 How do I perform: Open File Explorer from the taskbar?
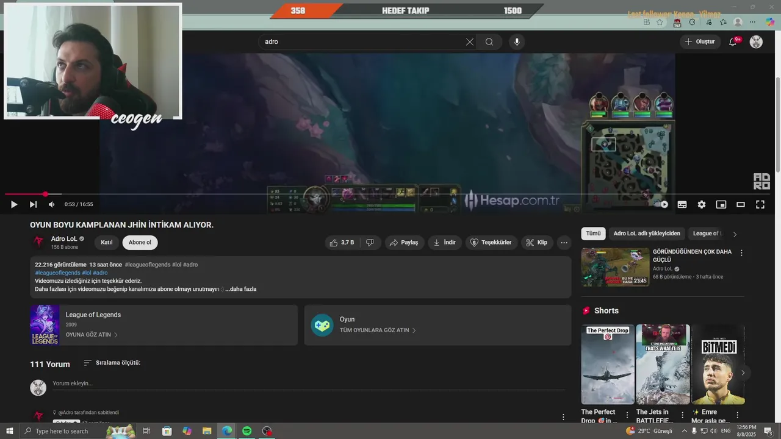[207, 431]
